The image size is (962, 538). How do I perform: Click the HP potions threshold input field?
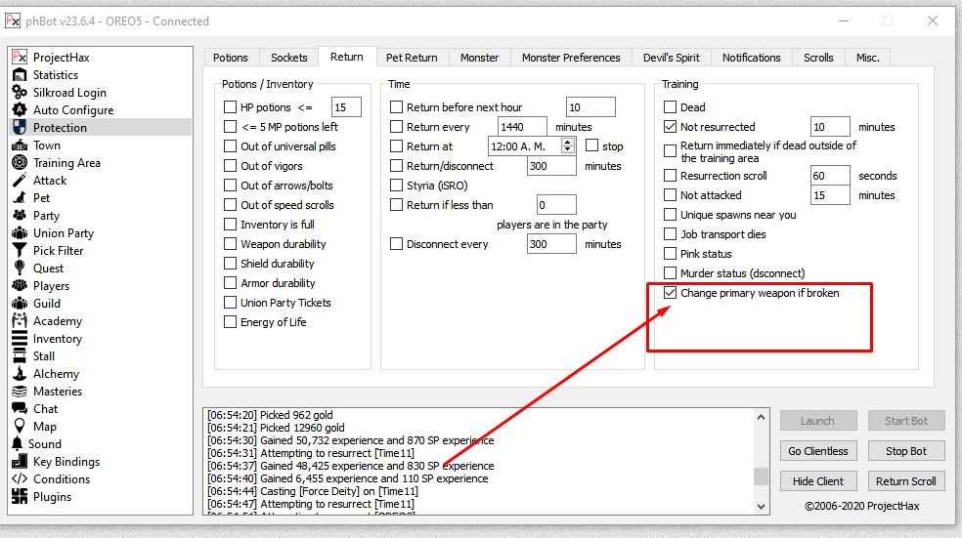point(346,107)
